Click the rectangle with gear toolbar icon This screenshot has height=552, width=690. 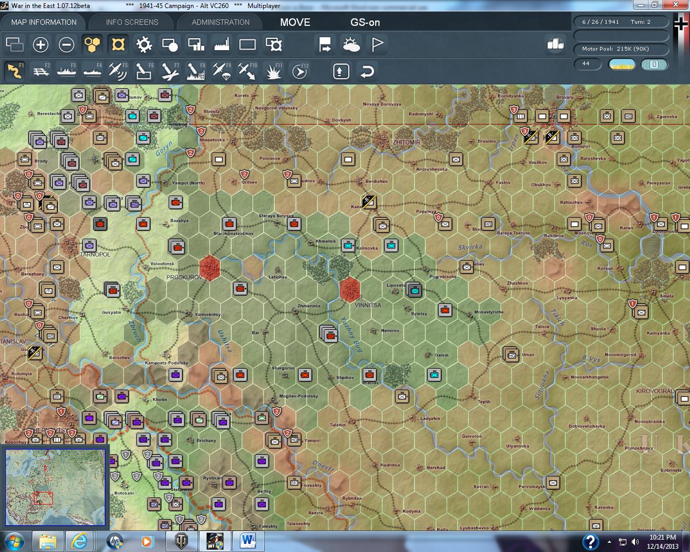click(274, 44)
